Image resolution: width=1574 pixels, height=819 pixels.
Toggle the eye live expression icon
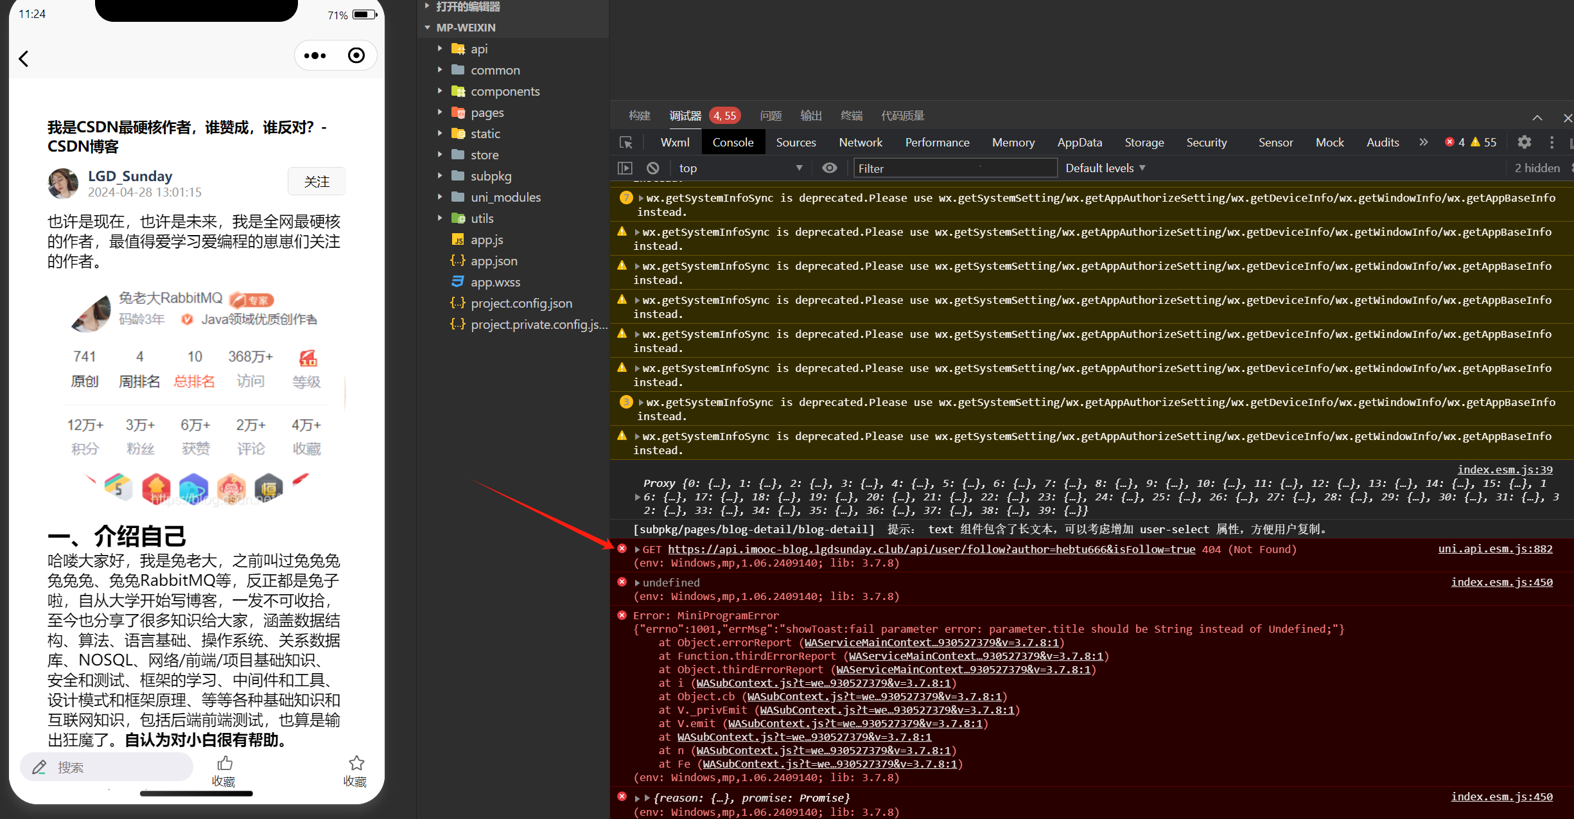[830, 168]
